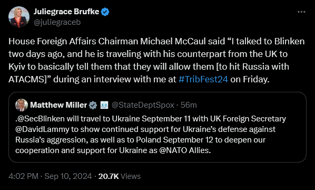Image resolution: width=315 pixels, height=190 pixels.
Task: Click the 56m timestamp on quoted tweet
Action: pyautogui.click(x=189, y=105)
